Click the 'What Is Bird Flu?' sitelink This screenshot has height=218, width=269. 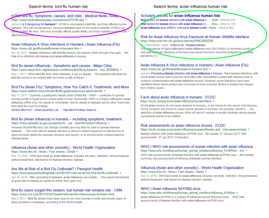point(22,110)
